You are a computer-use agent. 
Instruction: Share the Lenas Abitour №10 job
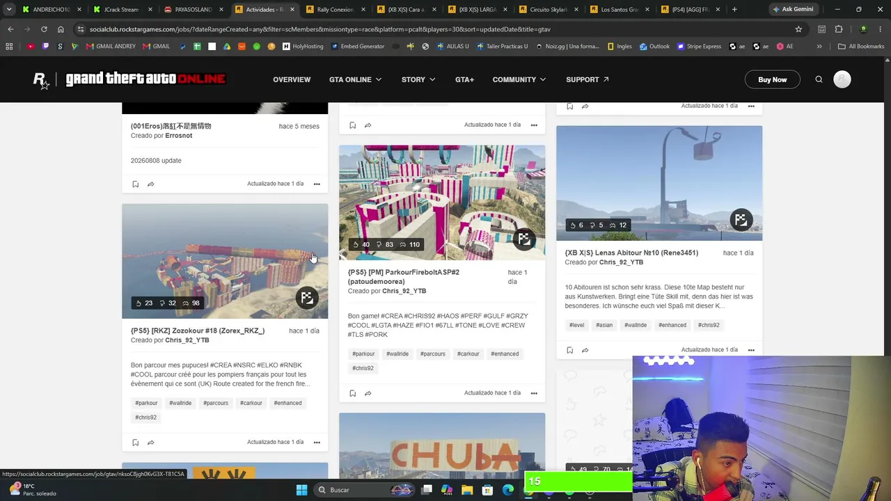(x=585, y=350)
